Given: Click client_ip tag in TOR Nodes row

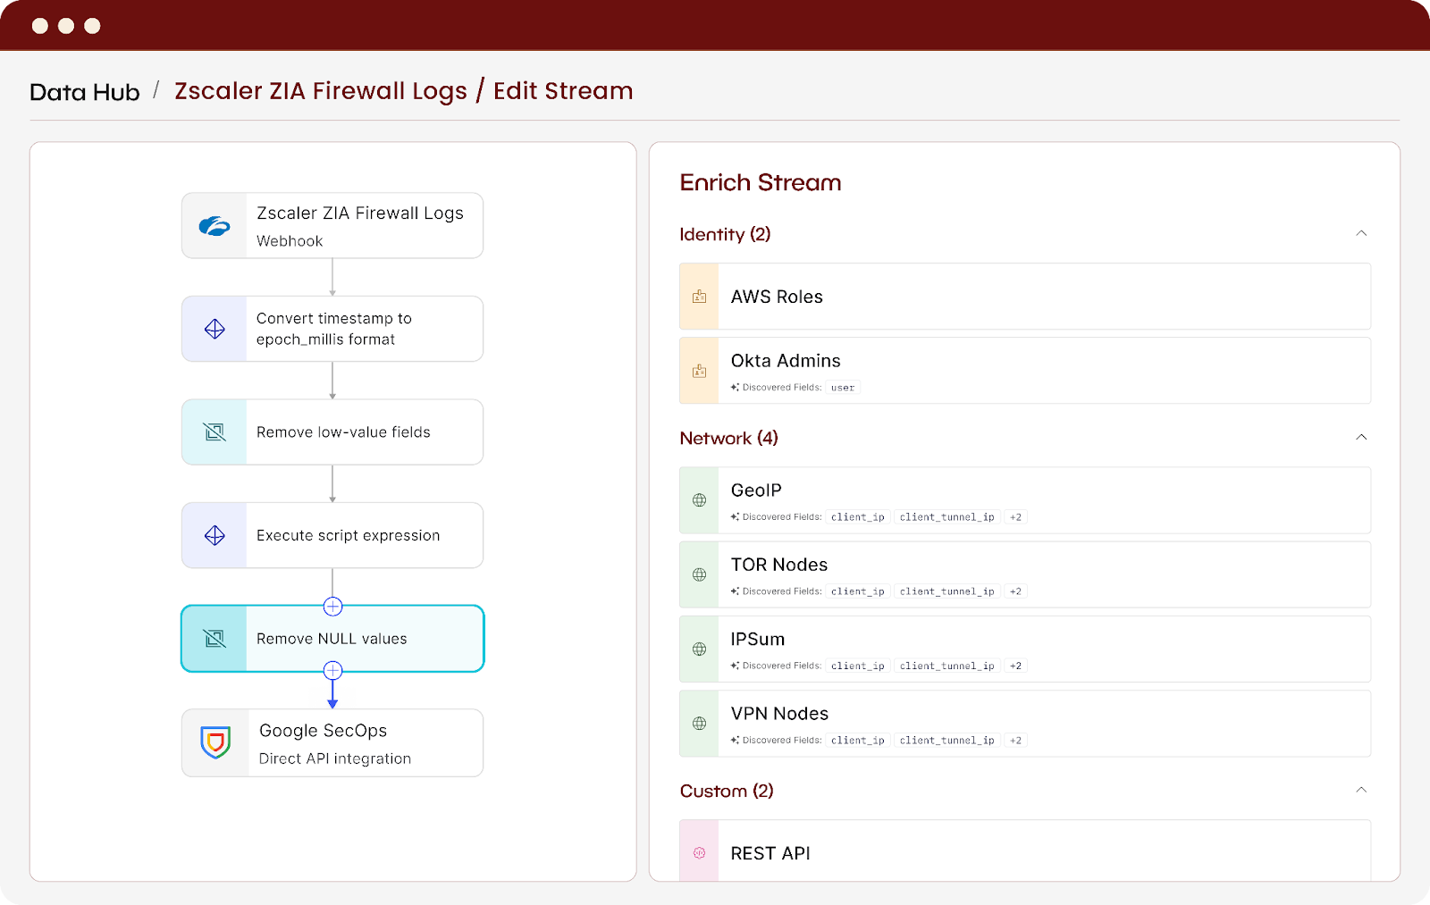Looking at the screenshot, I should tap(858, 591).
